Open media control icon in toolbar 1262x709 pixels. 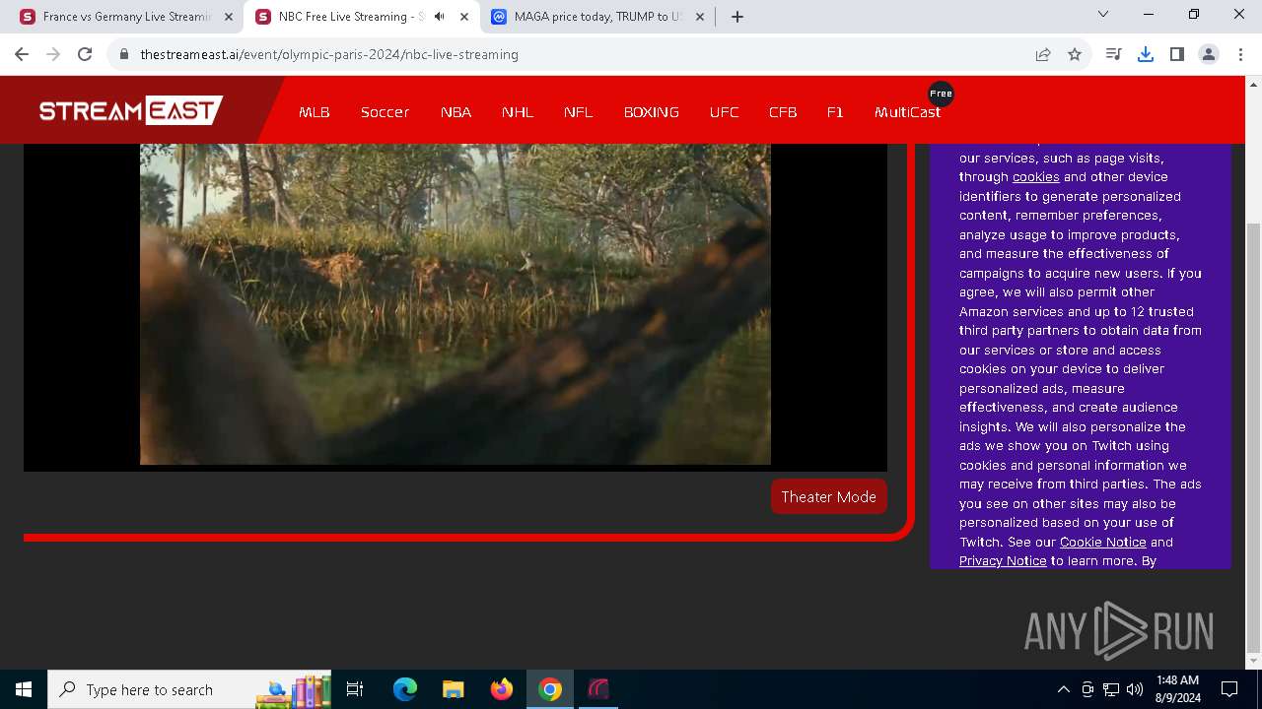click(x=1114, y=54)
